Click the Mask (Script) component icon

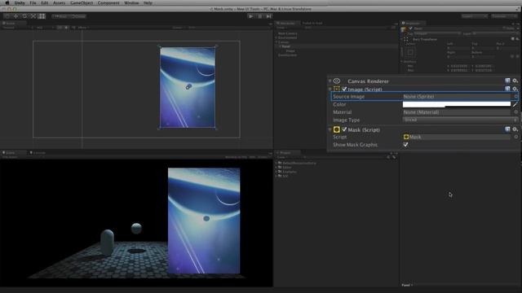point(337,129)
